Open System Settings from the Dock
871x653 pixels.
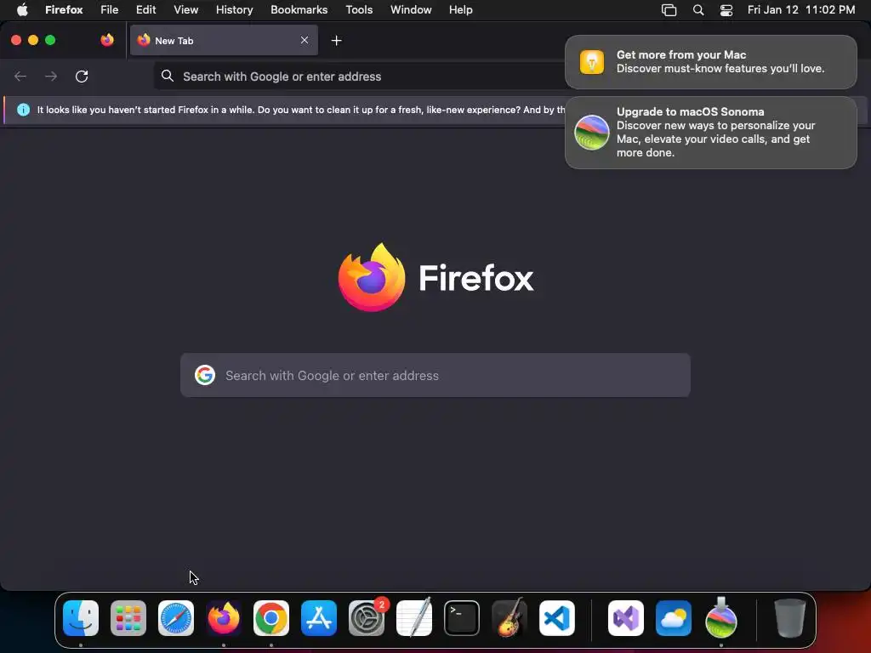click(367, 618)
